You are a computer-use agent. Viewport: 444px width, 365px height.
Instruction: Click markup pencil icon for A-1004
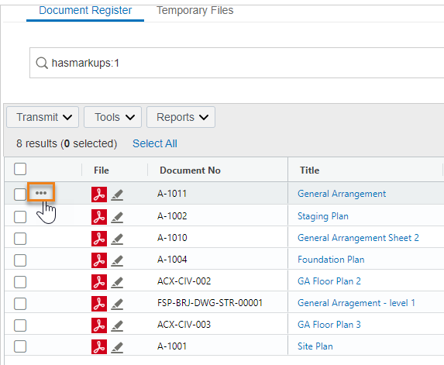[x=117, y=260]
